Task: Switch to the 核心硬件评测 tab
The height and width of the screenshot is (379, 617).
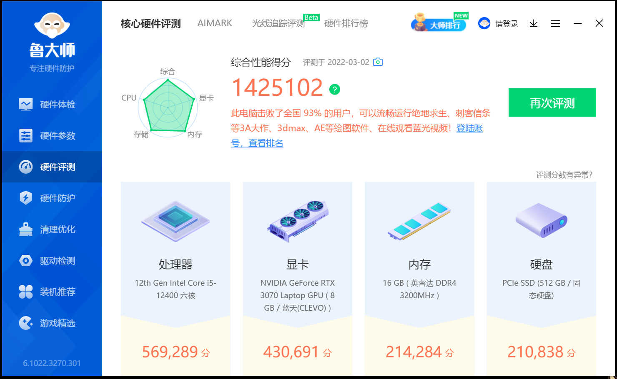Action: pos(151,23)
